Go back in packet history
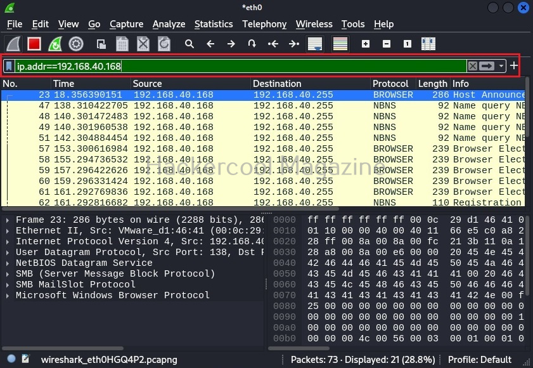The image size is (533, 368). click(210, 44)
